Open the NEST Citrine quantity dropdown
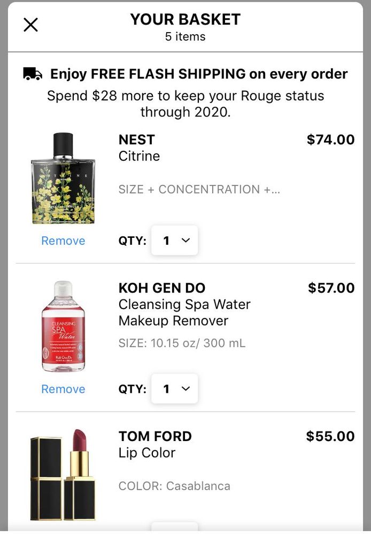This screenshot has height=534, width=371. 175,241
